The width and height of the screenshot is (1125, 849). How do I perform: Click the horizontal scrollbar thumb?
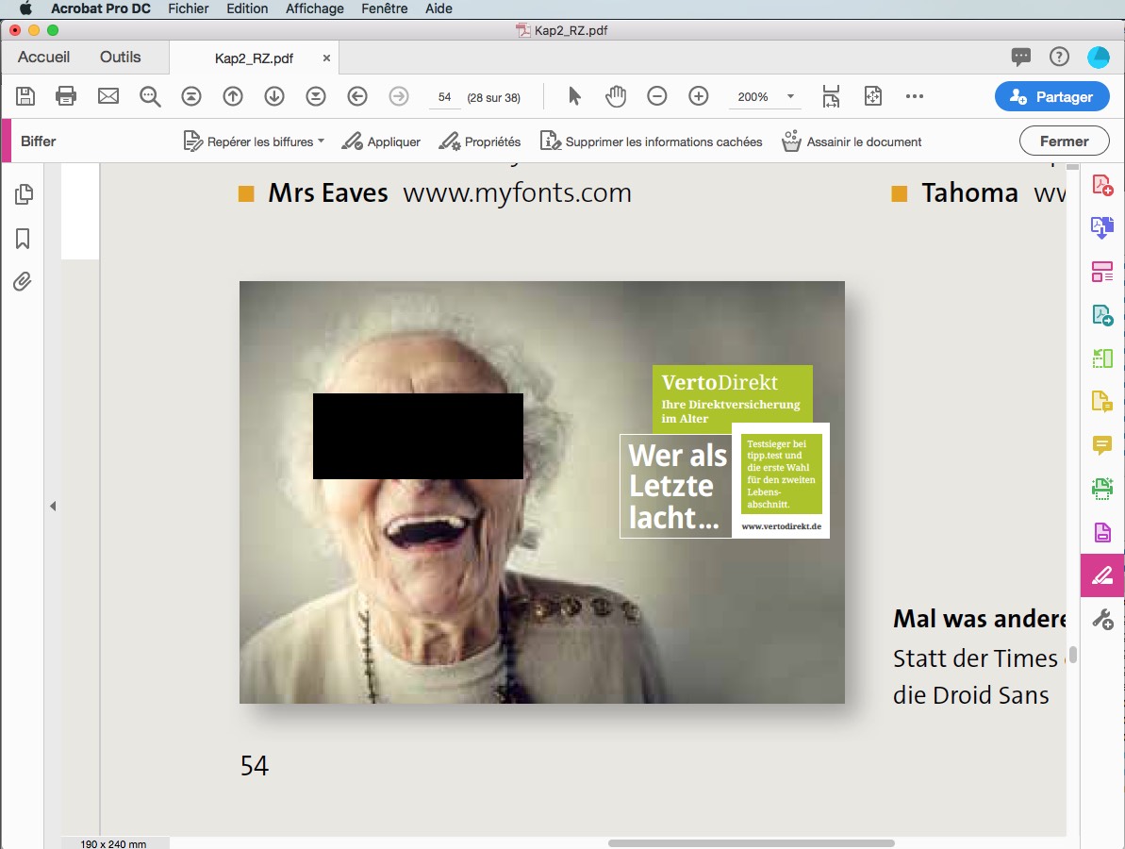click(752, 843)
